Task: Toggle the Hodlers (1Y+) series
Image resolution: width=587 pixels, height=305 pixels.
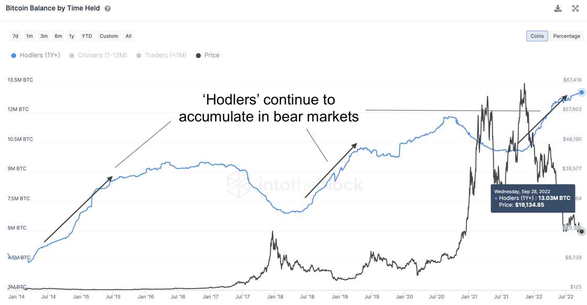Action: coord(36,55)
